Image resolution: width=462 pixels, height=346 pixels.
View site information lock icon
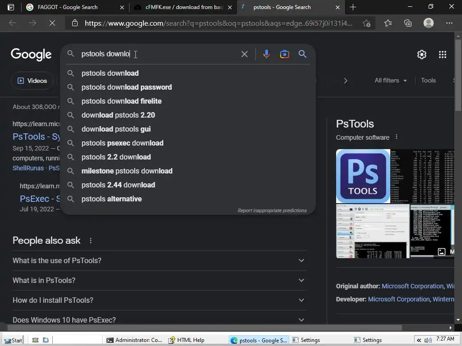(75, 23)
